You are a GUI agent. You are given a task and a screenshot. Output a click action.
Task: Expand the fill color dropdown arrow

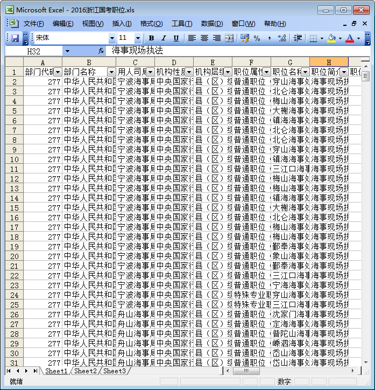click(x=340, y=38)
